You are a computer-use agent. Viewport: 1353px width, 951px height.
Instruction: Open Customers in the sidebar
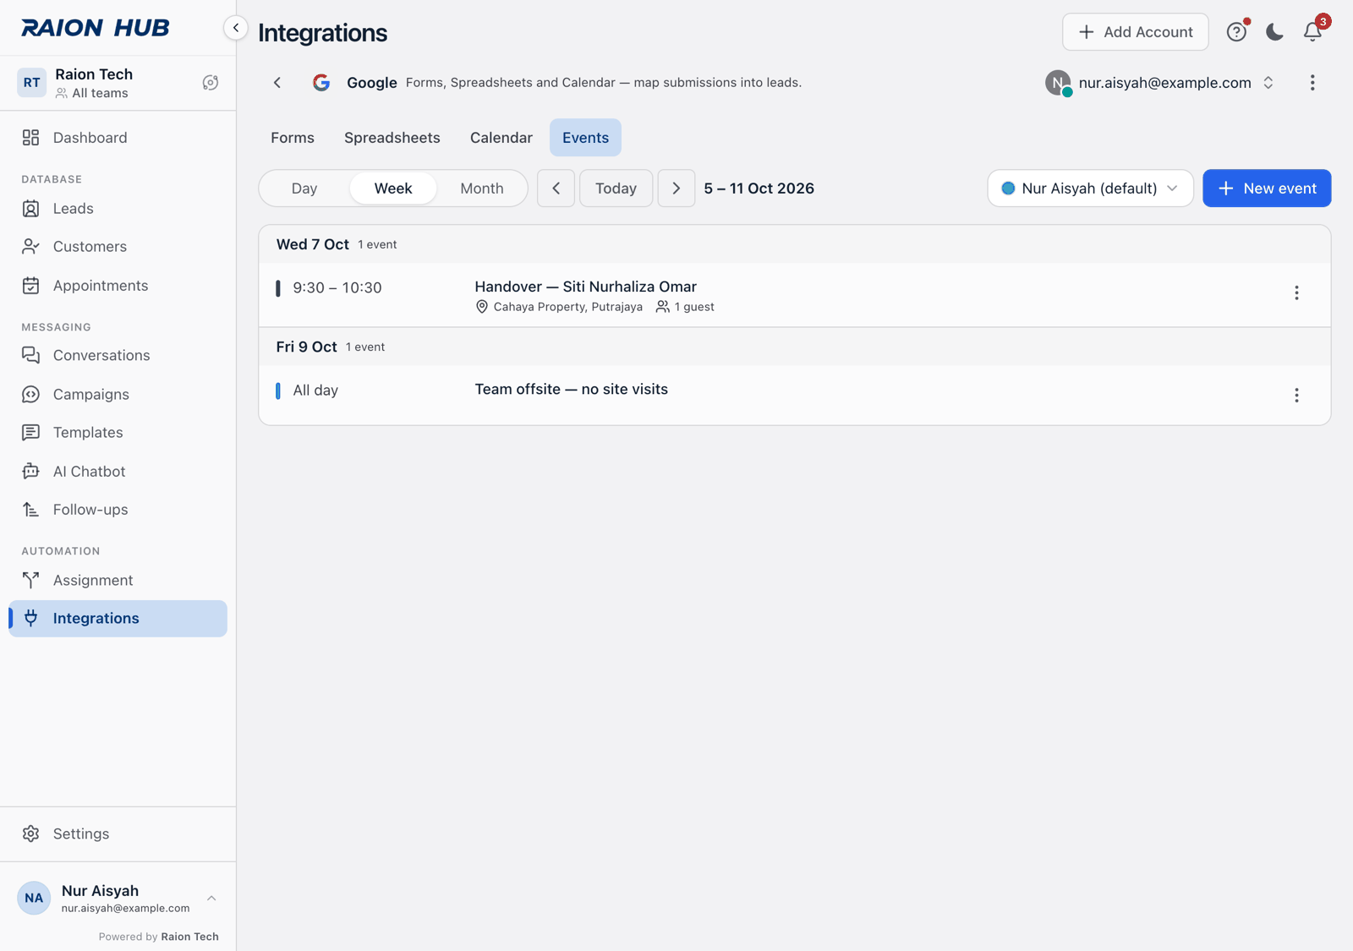click(x=118, y=247)
